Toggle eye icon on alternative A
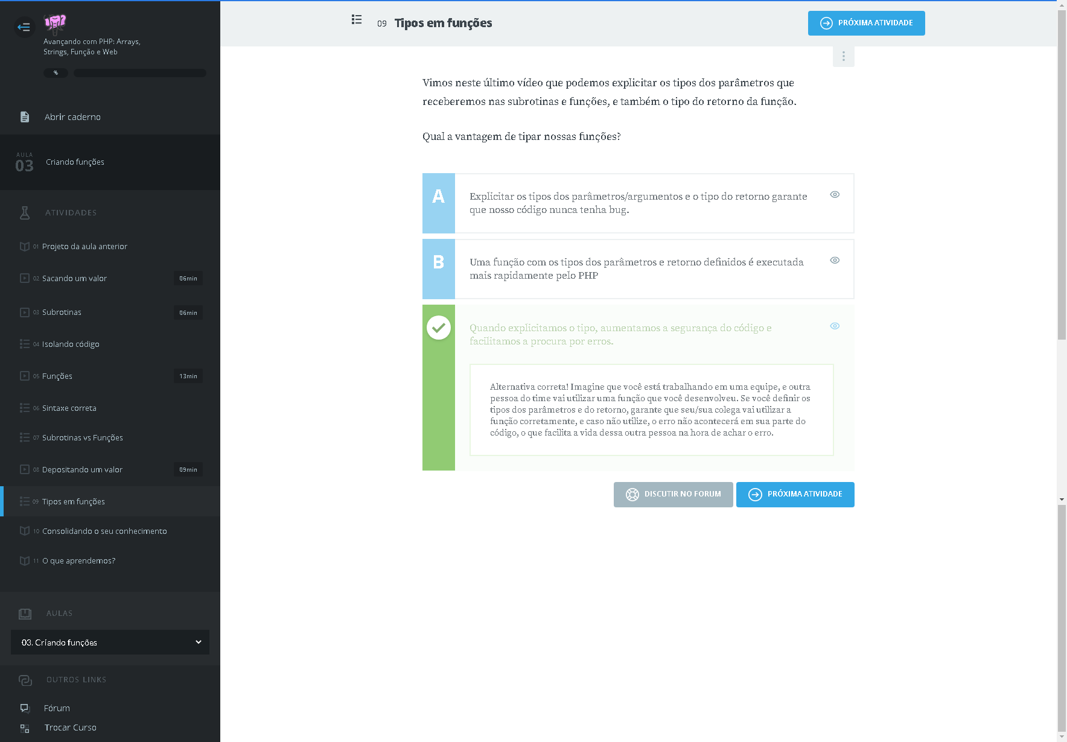Viewport: 1067px width, 742px height. [x=835, y=194]
